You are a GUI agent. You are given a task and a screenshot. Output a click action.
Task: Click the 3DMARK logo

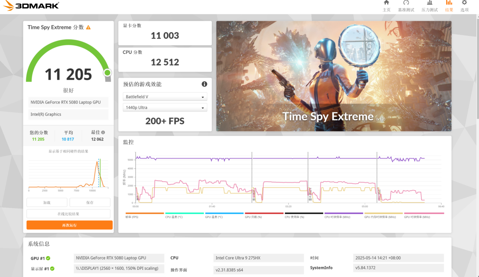click(31, 5)
